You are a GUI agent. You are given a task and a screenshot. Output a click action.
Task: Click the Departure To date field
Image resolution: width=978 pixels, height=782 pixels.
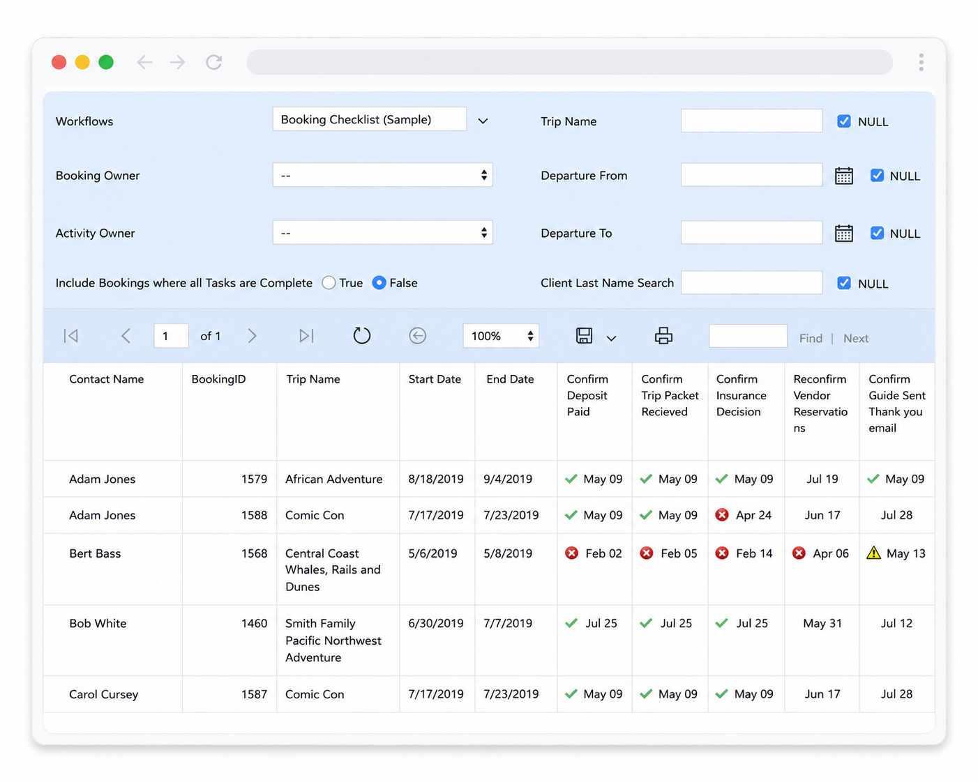pos(751,233)
